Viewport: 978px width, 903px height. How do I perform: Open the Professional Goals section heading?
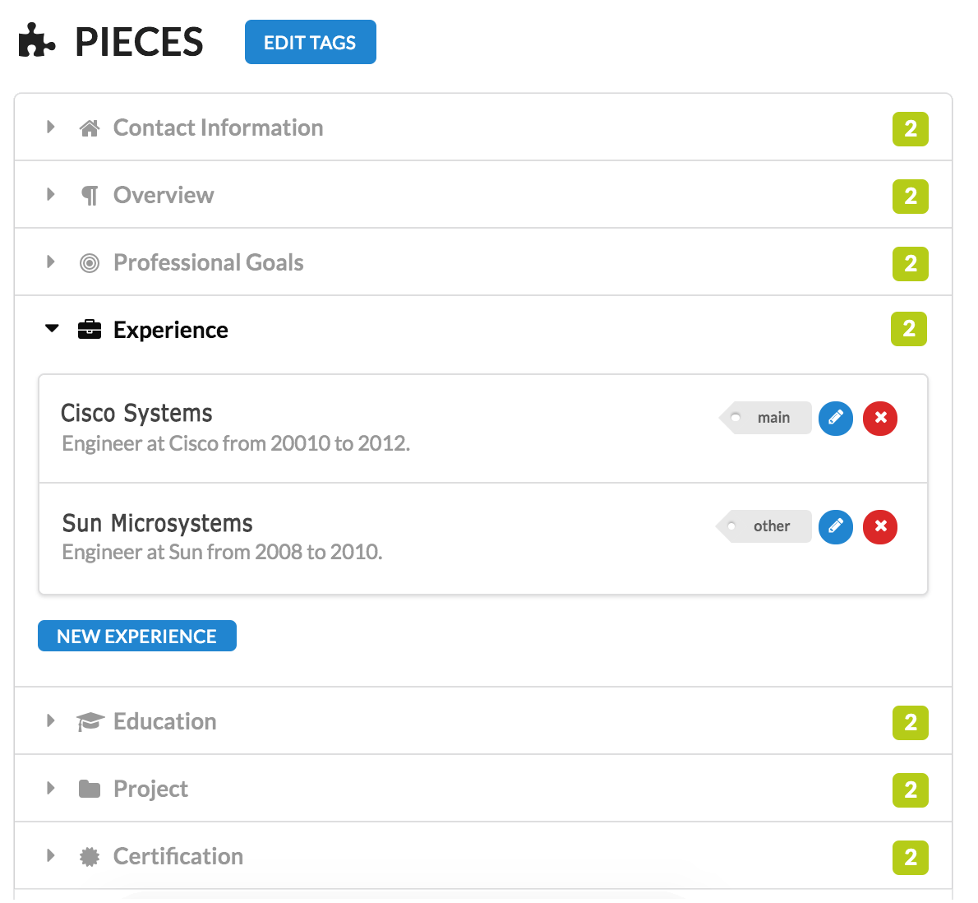click(x=208, y=262)
